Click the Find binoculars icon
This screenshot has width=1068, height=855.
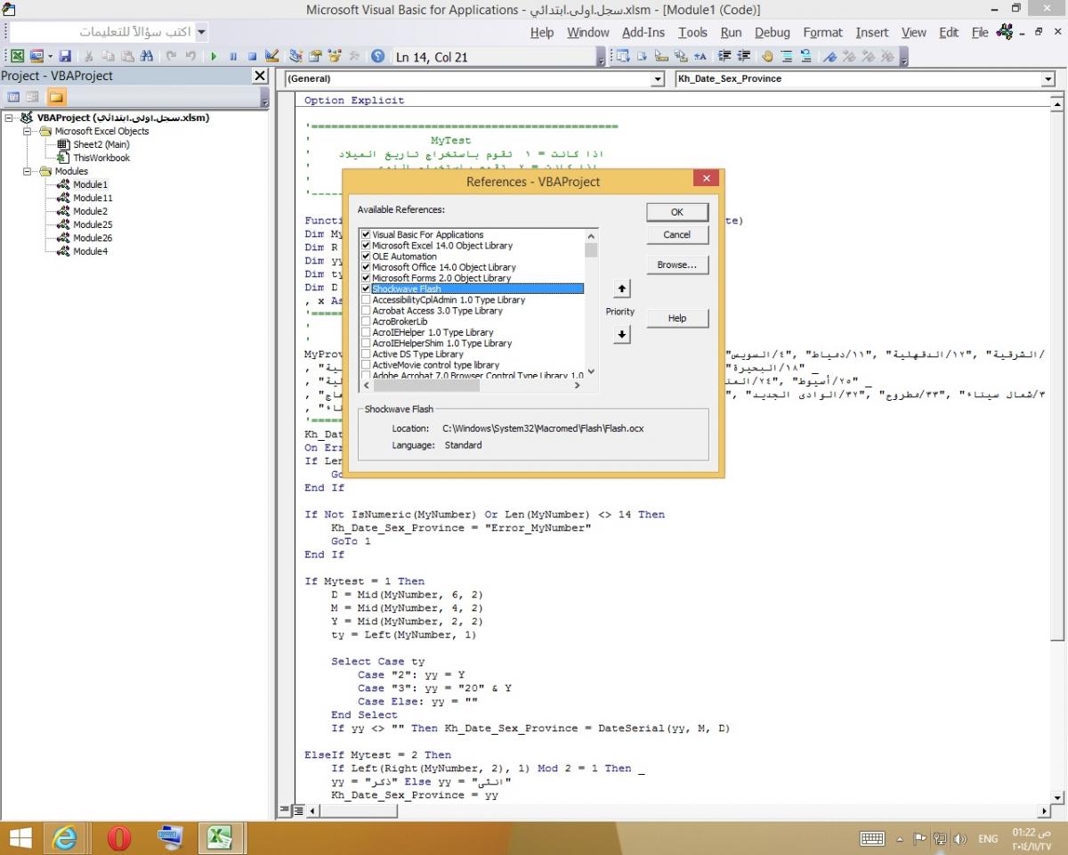coord(146,56)
